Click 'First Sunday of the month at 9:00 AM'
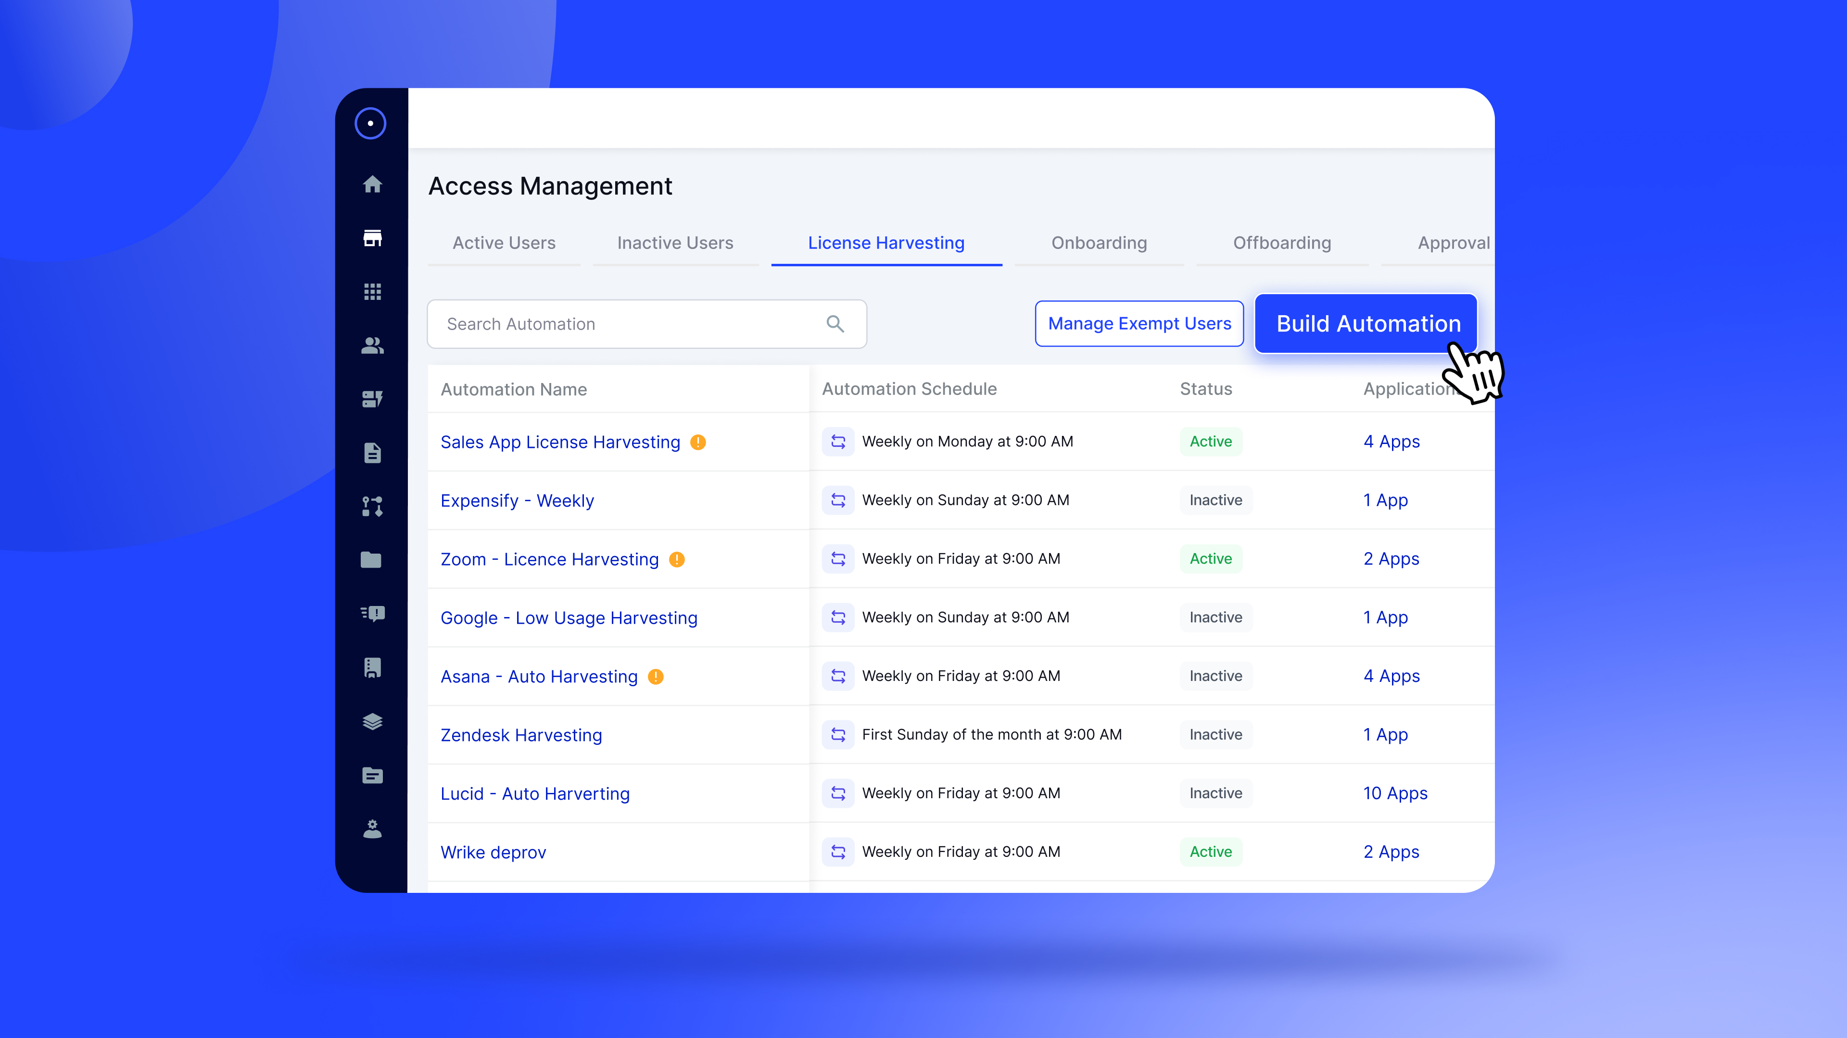Screen dimensions: 1847x1038 (992, 734)
